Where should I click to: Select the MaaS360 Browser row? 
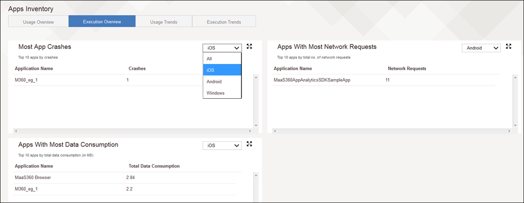pos(33,177)
